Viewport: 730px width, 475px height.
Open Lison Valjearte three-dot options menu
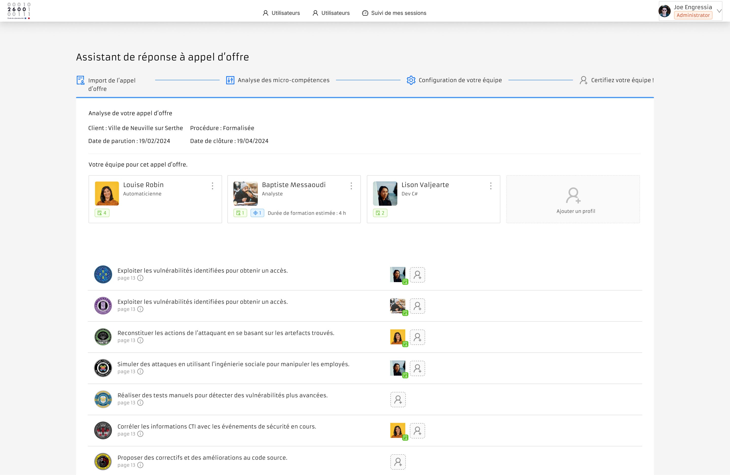point(490,186)
